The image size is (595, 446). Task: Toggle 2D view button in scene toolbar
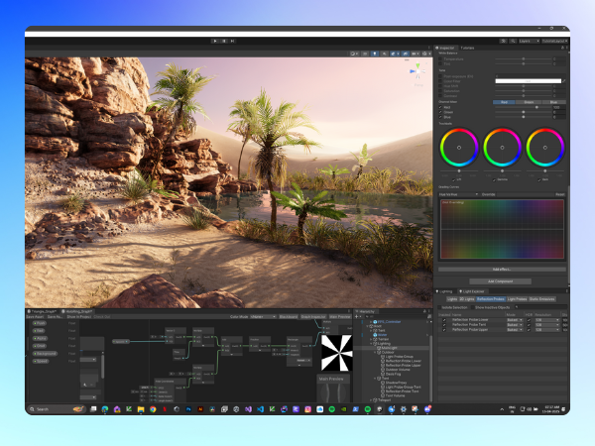[365, 54]
